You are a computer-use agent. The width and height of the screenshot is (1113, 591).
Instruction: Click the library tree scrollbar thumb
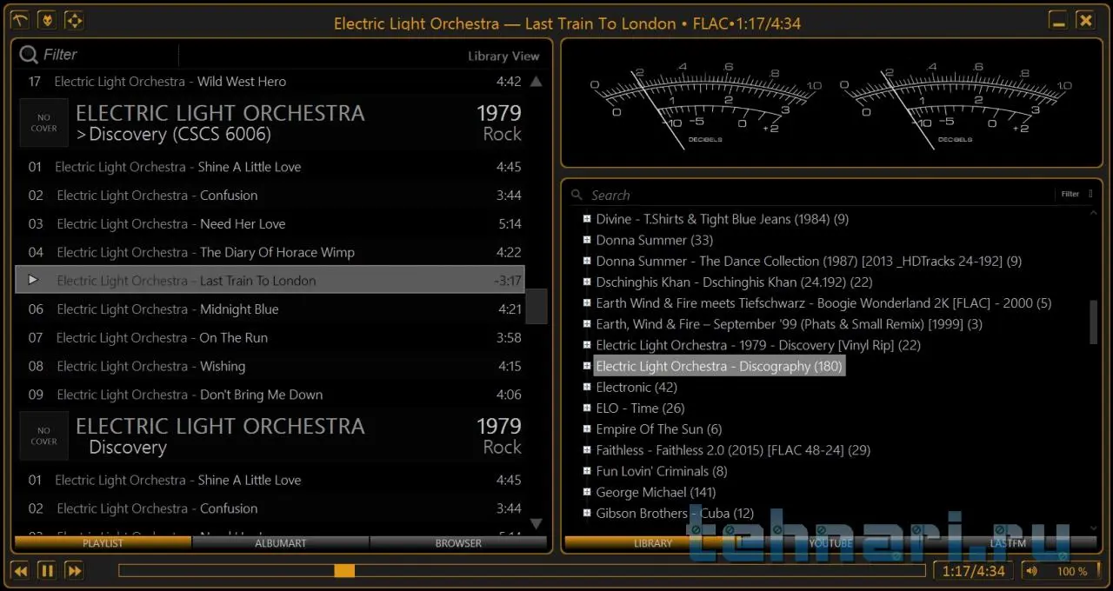click(x=1094, y=322)
